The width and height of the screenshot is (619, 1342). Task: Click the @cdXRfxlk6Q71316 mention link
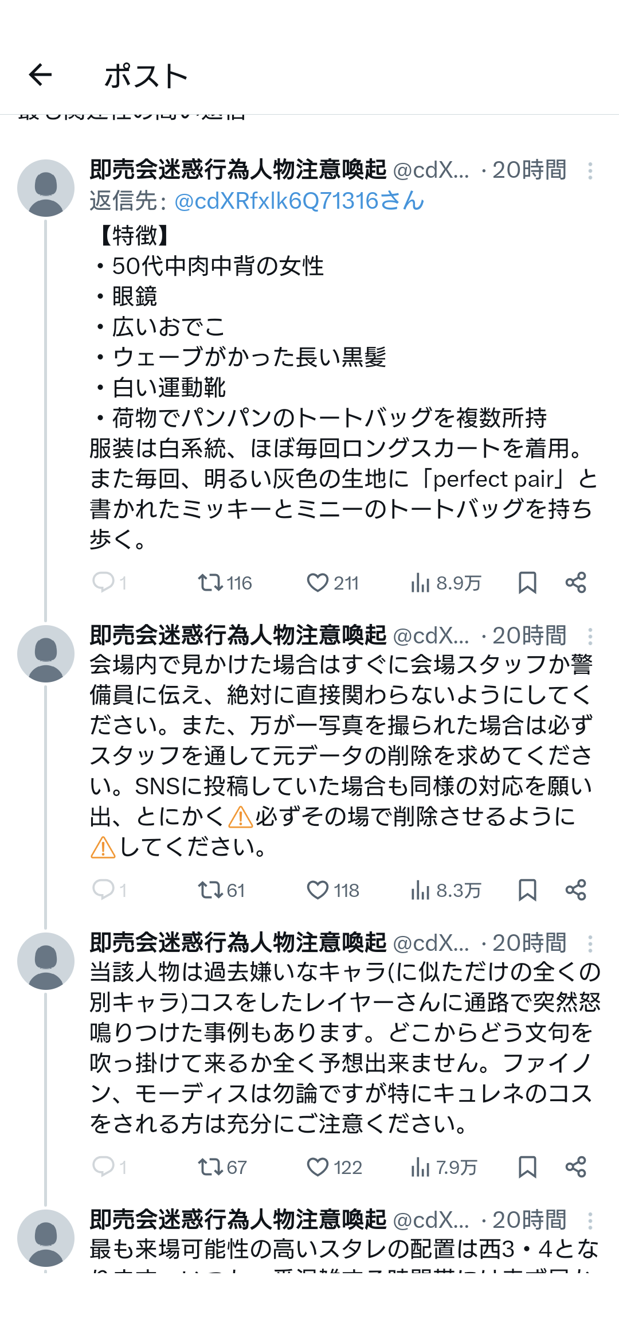299,201
